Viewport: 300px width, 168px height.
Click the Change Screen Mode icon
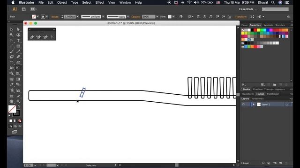coord(15,132)
